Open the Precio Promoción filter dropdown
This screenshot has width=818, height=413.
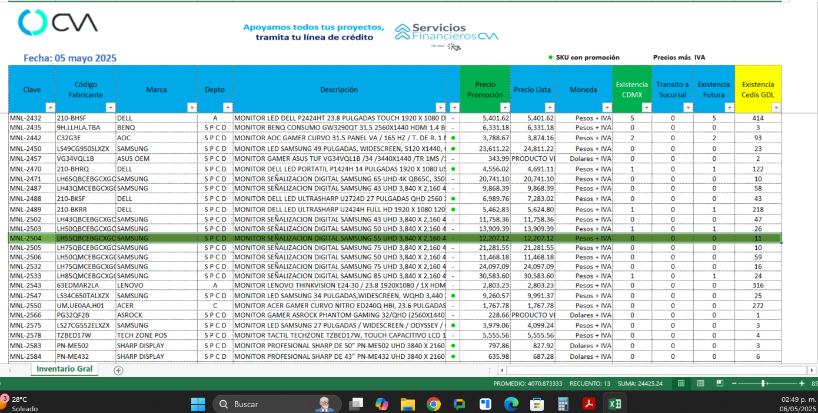[x=505, y=108]
